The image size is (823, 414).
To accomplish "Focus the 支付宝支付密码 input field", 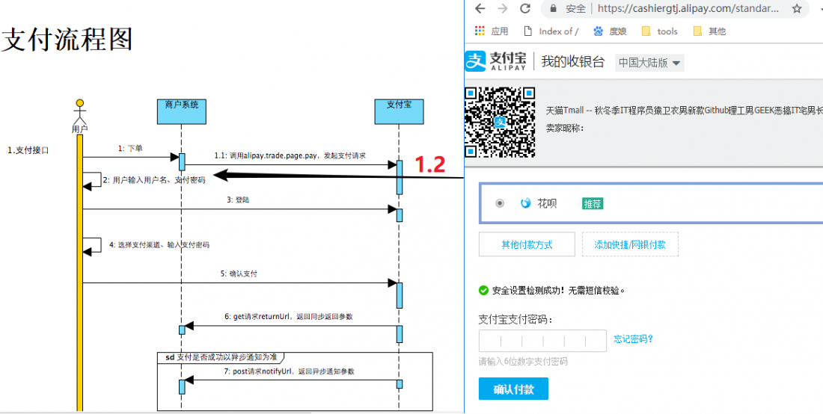I will pos(542,341).
